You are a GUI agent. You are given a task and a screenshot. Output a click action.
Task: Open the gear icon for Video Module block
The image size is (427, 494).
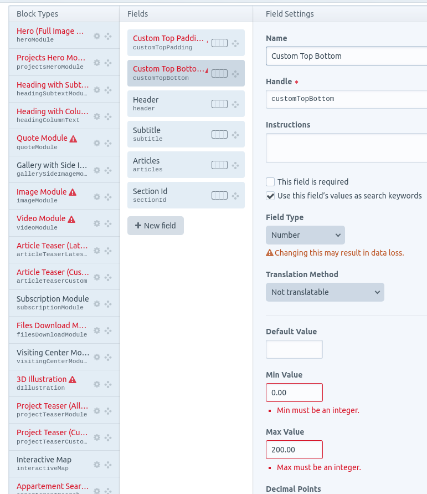pyautogui.click(x=96, y=223)
